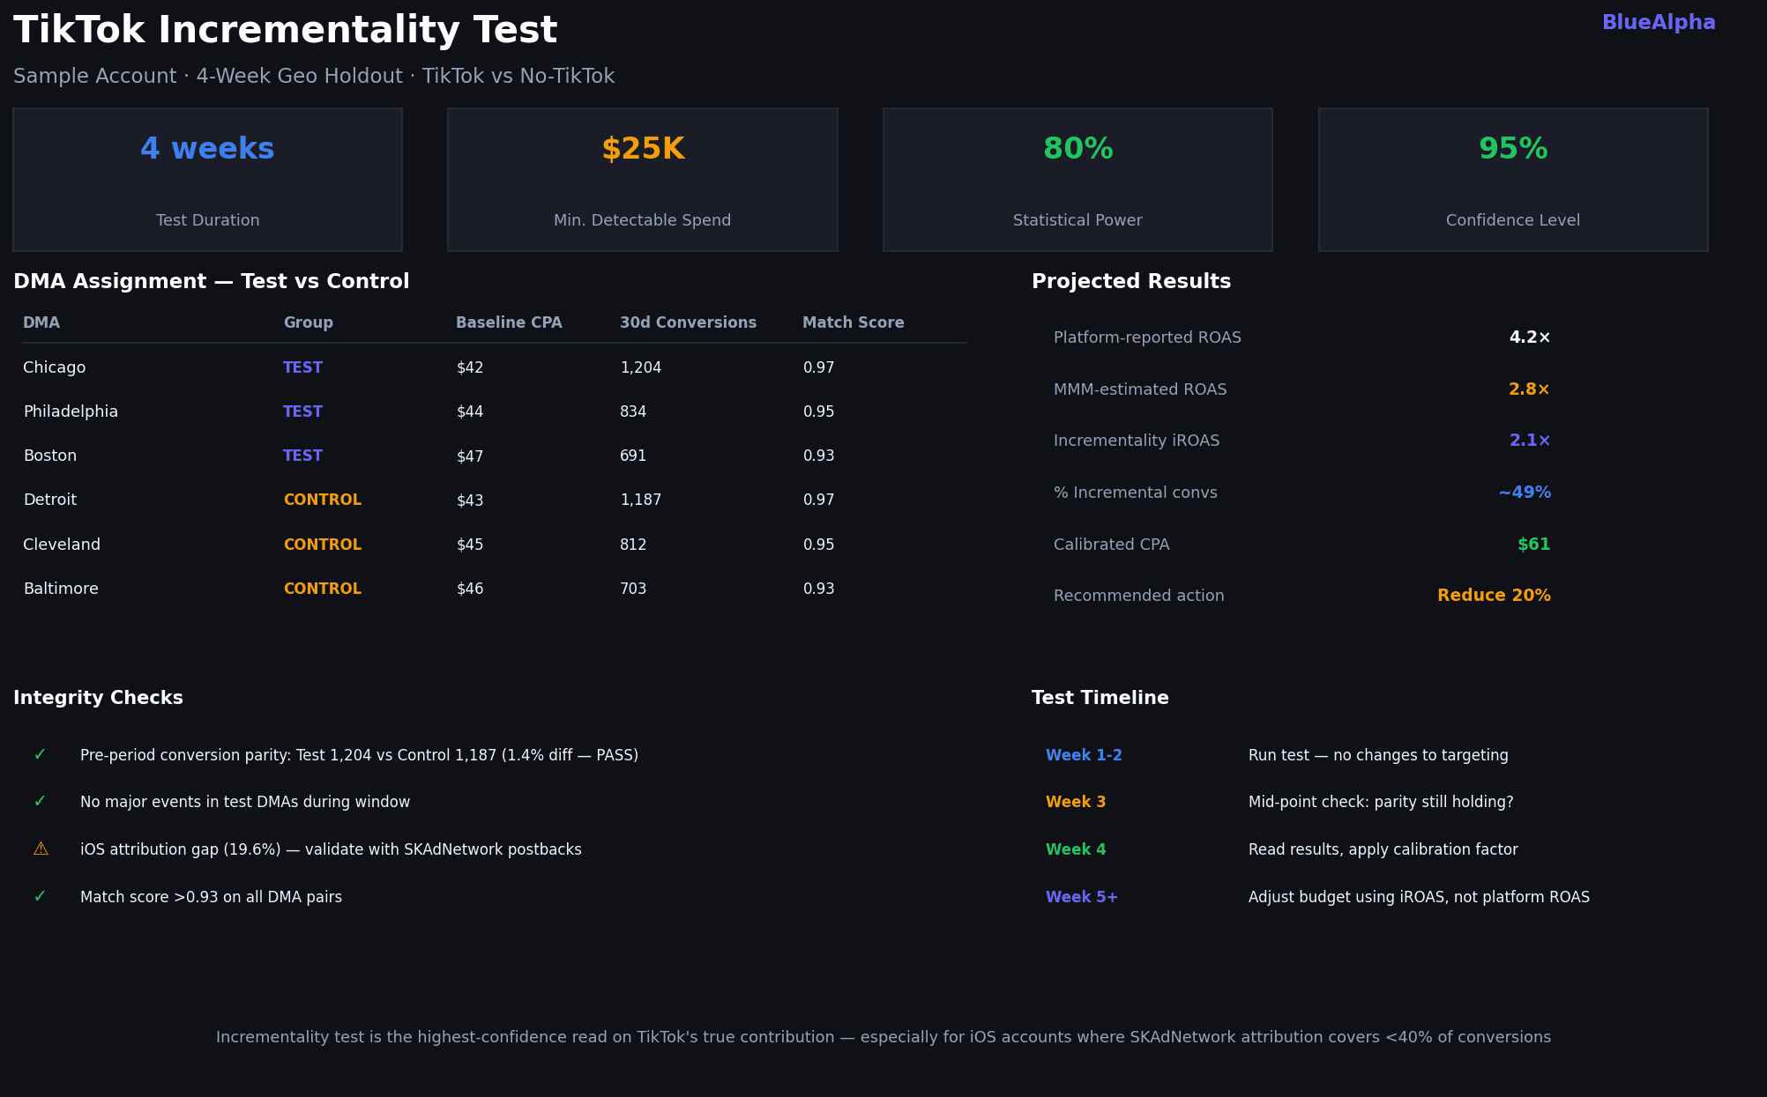Click the 4.2× Platform-reported ROAS value
Screen dimensions: 1767x1097
click(x=1530, y=337)
